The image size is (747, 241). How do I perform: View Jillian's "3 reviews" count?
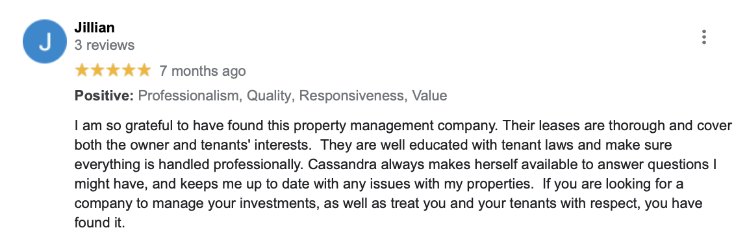click(x=105, y=45)
